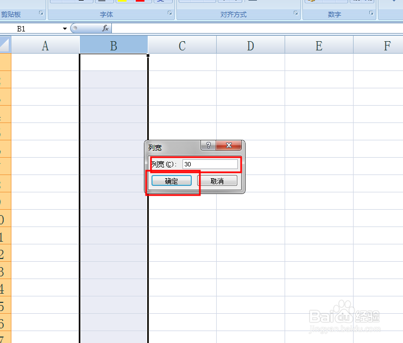Open the 对齐方式 group dialog launcher
The image size is (403, 343).
pyautogui.click(x=296, y=13)
